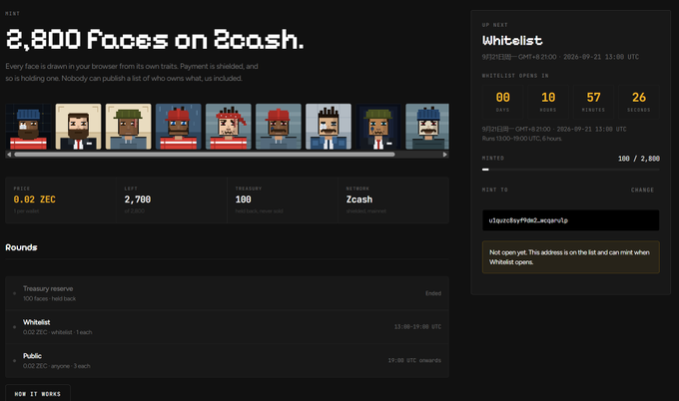
Task: Click the Ended status on Treasury reserve
Action: coord(433,293)
